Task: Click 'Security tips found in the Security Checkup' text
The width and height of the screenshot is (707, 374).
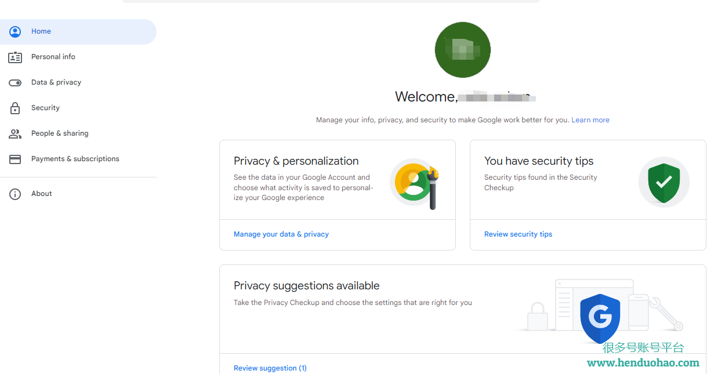Action: click(x=541, y=183)
